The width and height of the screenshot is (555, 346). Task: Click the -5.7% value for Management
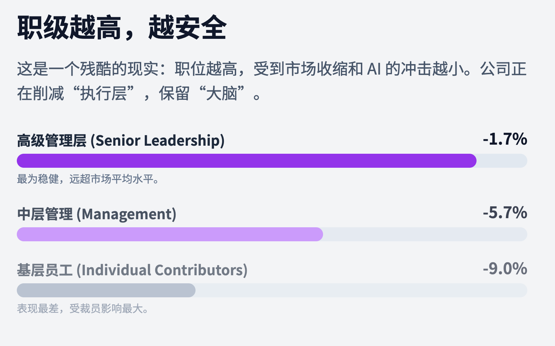505,213
